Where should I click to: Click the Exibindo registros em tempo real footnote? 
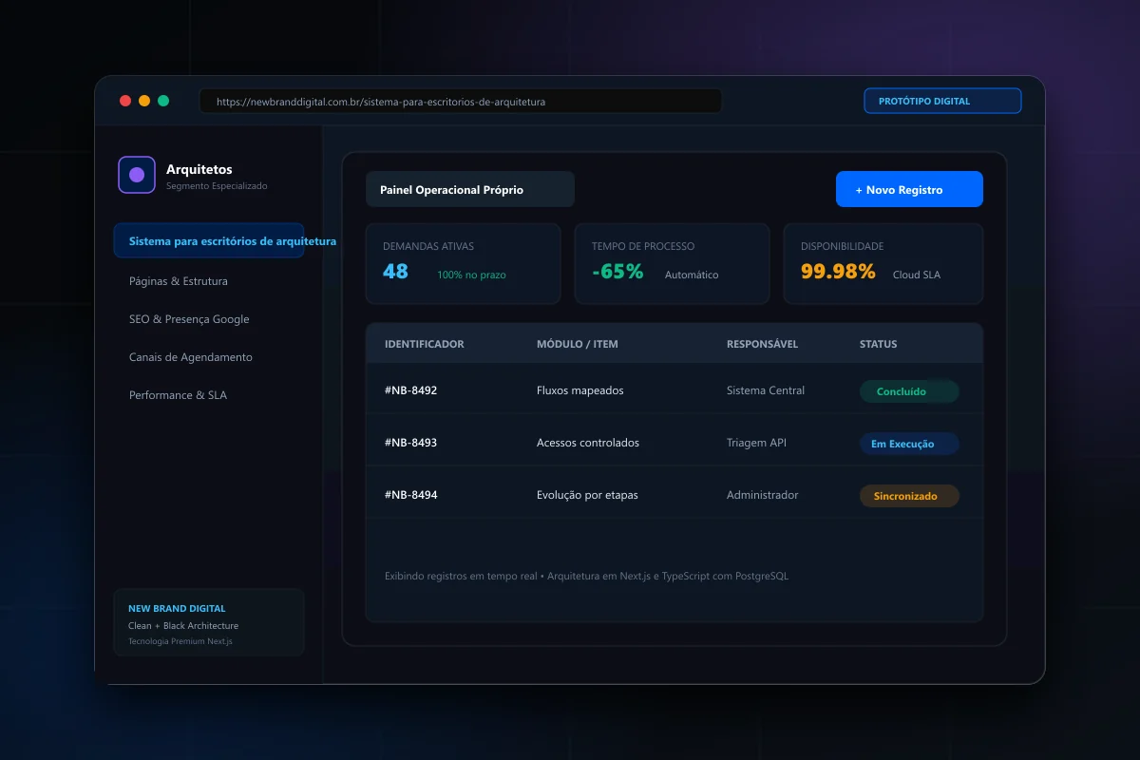(x=586, y=576)
